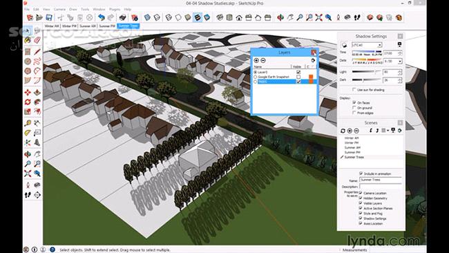Enable On ground shadow display
Viewport: 449px width, 253px height.
click(354, 108)
